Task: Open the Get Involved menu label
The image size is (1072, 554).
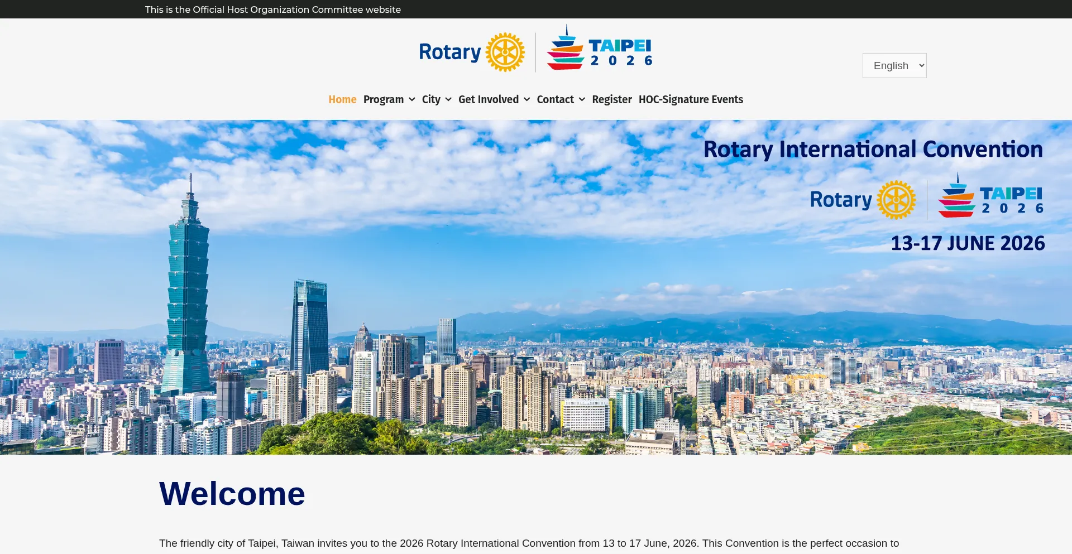Action: (x=488, y=99)
